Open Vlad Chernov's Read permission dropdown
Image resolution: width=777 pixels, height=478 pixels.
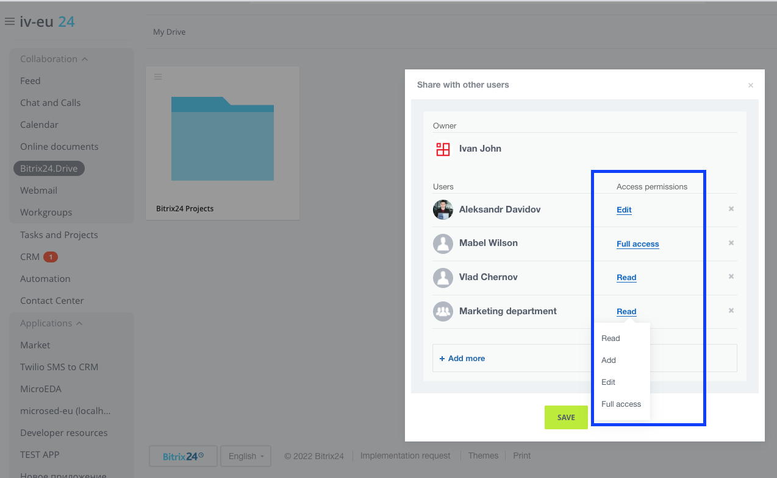tap(626, 277)
